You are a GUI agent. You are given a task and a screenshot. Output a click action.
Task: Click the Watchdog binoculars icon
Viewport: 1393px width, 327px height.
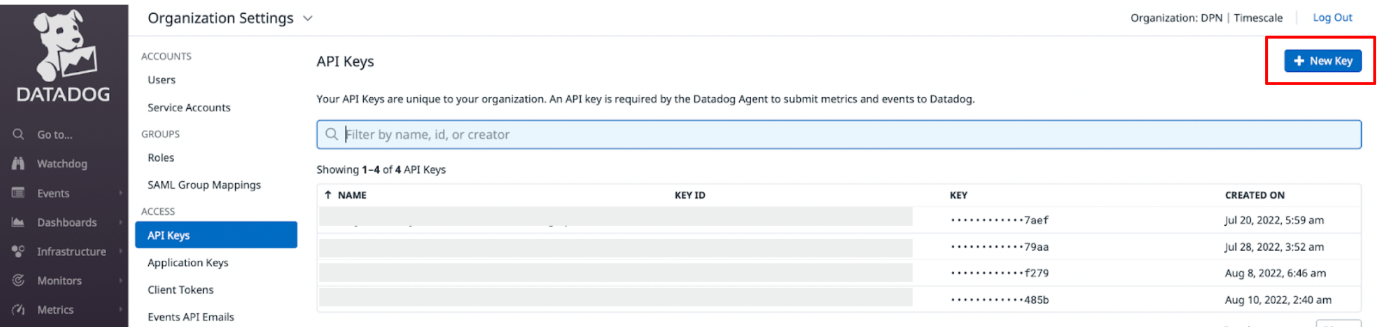point(18,163)
